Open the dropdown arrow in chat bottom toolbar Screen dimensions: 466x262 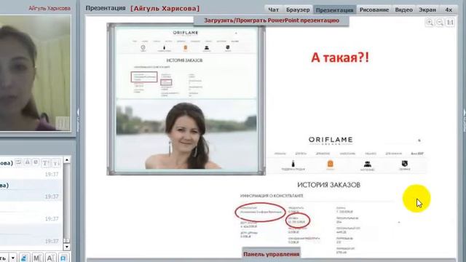[x=13, y=258]
